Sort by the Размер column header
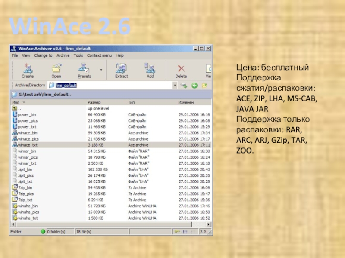 pos(106,102)
